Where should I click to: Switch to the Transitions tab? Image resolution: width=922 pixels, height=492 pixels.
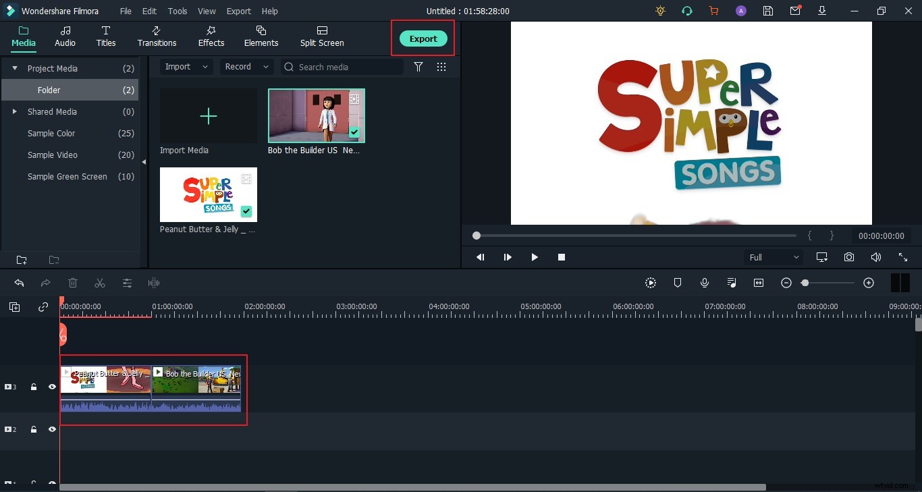tap(157, 37)
